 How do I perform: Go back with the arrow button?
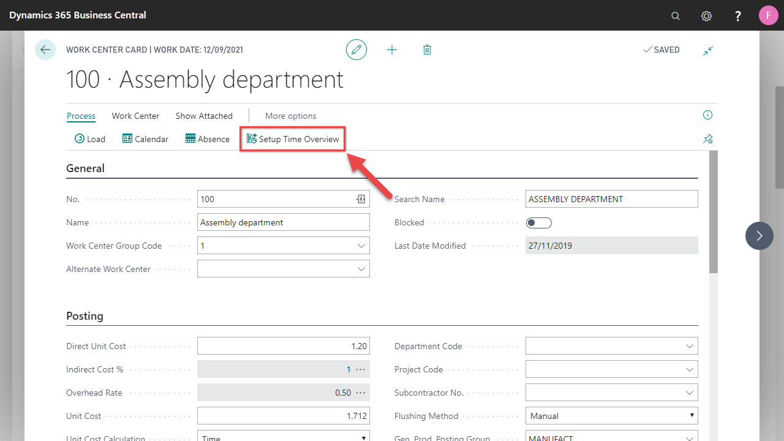tap(45, 50)
